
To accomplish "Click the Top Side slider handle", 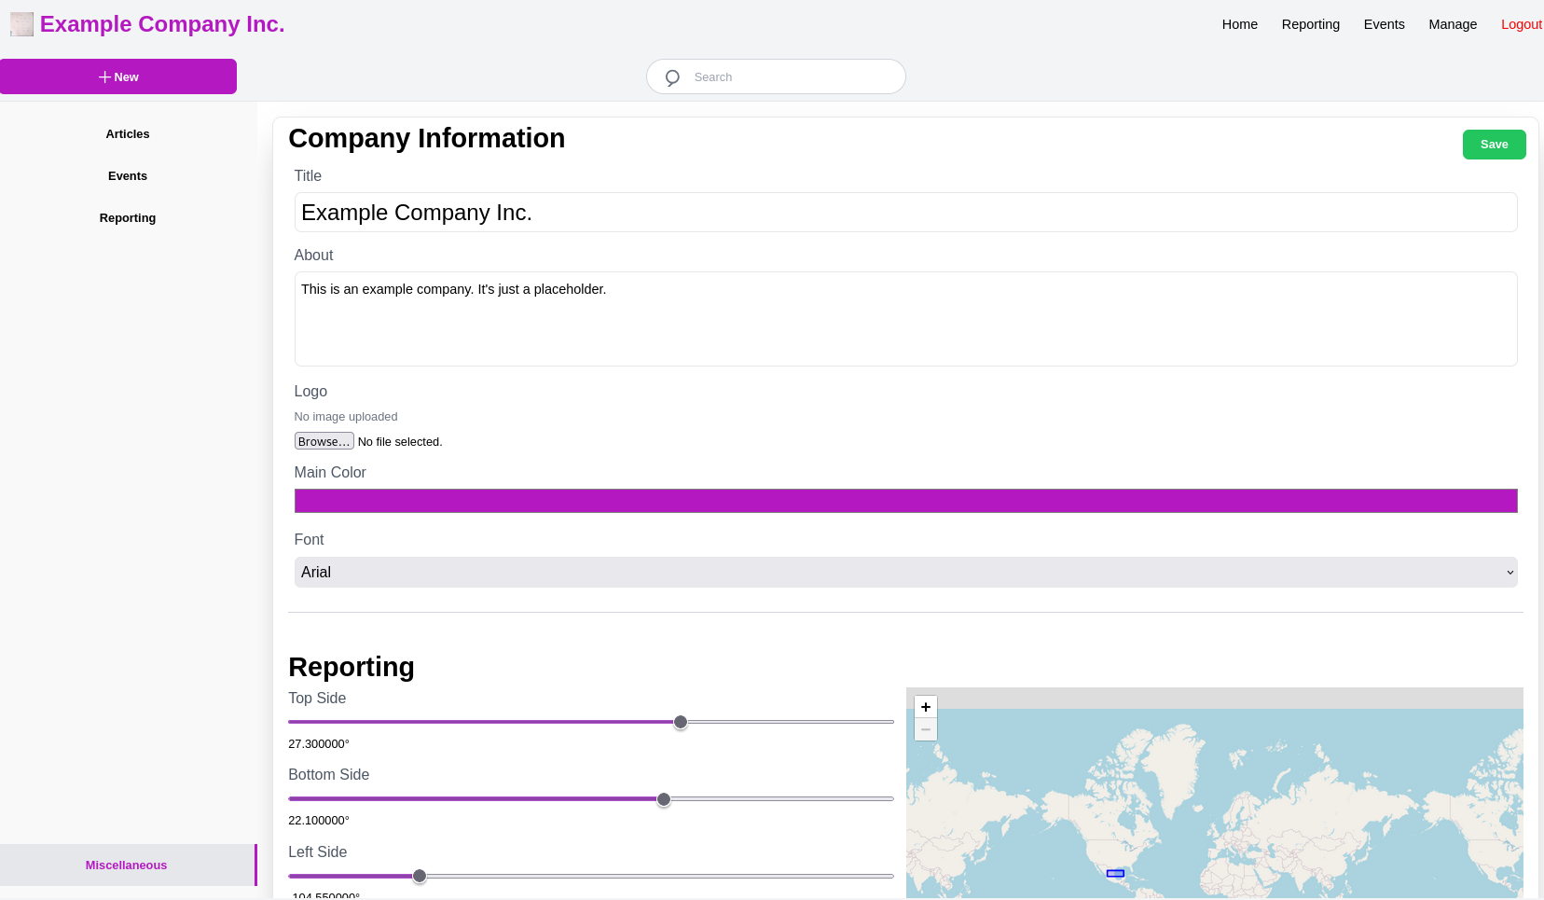I will (x=681, y=722).
